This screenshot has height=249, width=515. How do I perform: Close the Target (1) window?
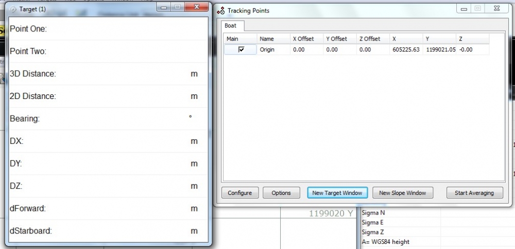196,7
